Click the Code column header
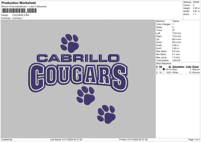 pos(188,67)
